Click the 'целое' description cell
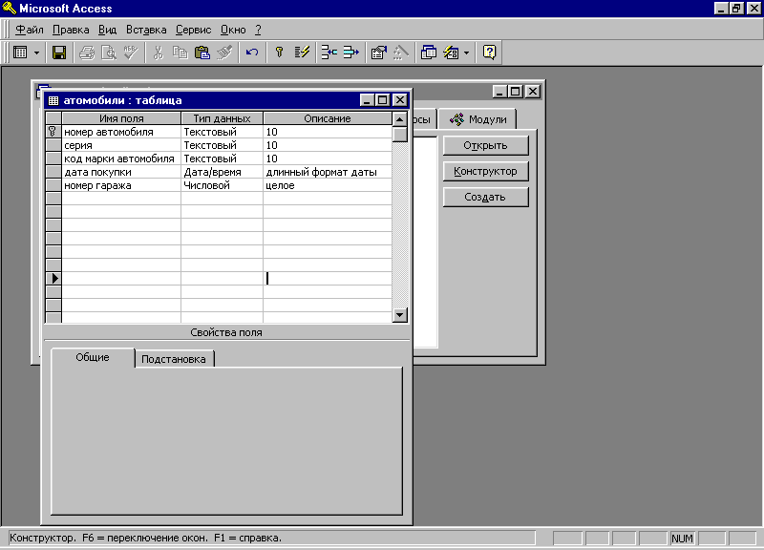The image size is (764, 550). pyautogui.click(x=328, y=185)
